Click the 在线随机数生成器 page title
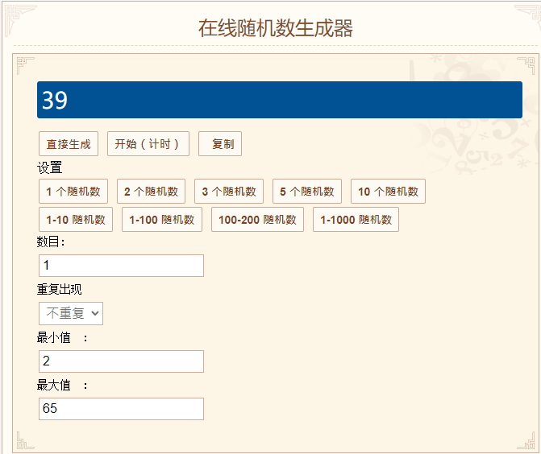This screenshot has height=454, width=541. coord(275,28)
